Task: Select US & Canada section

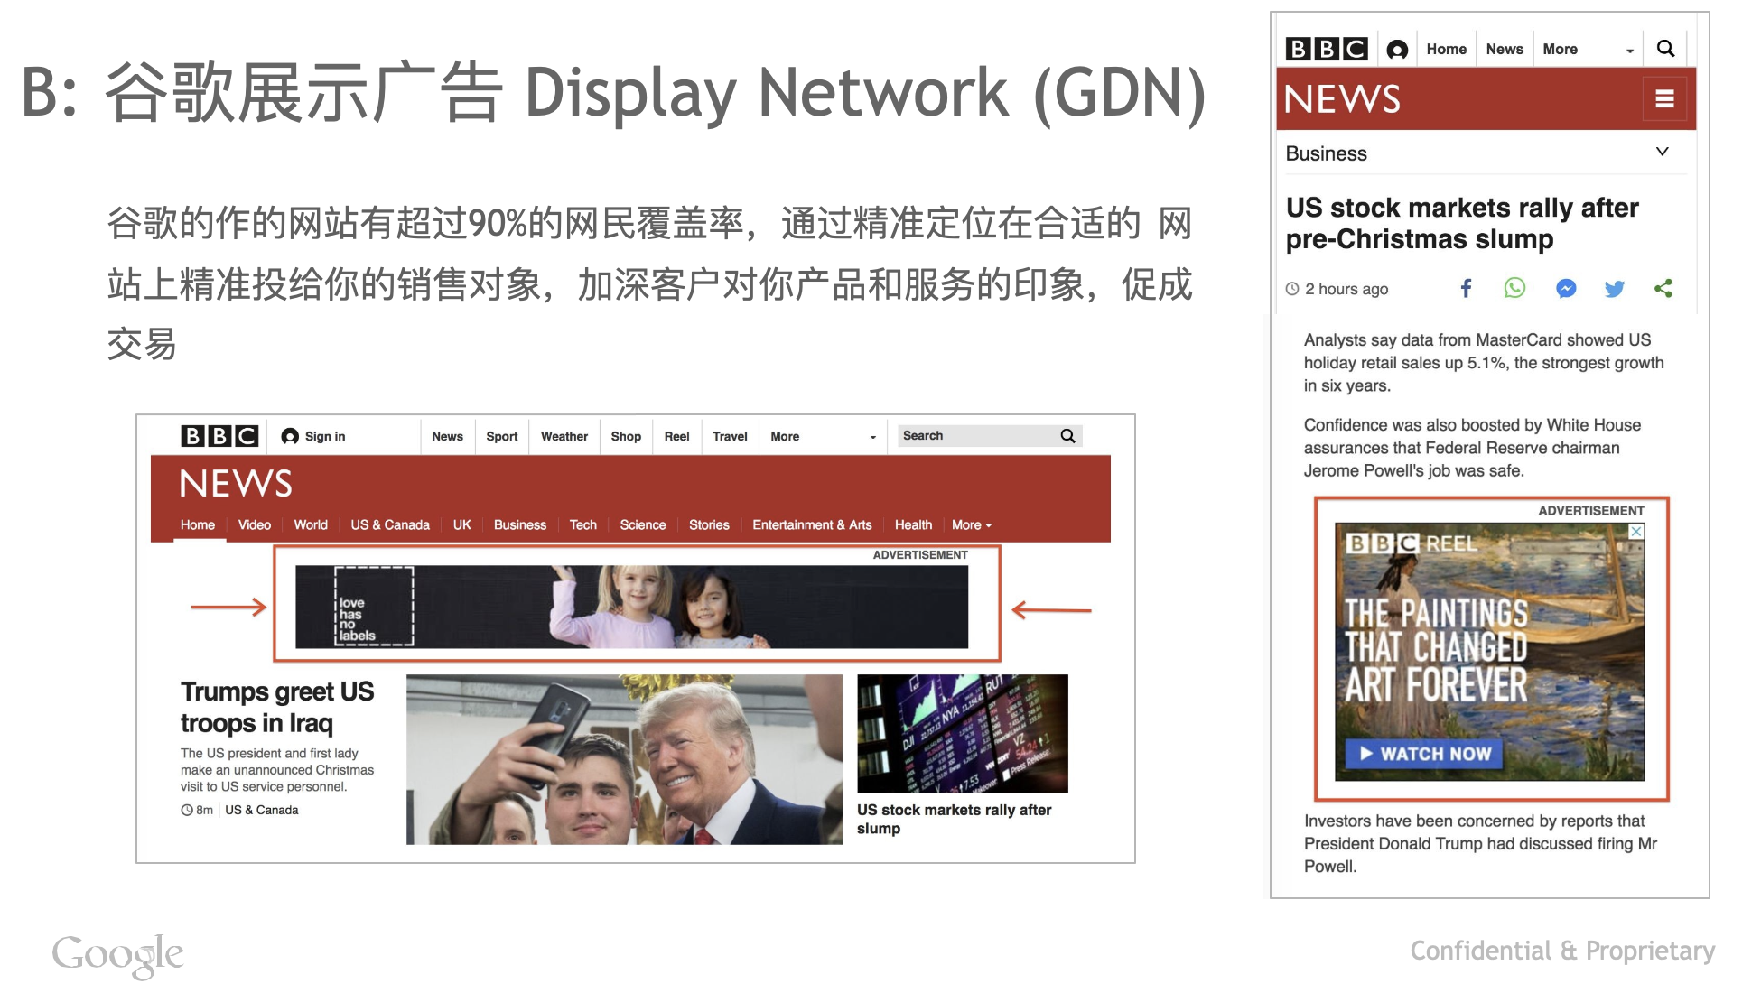Action: point(390,524)
